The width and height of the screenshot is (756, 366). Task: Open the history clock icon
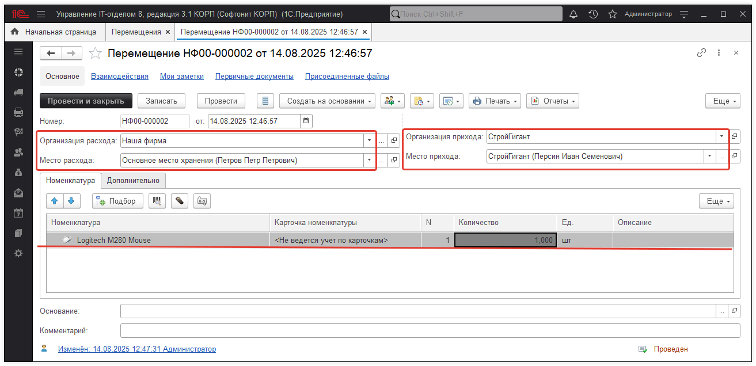pyautogui.click(x=593, y=14)
